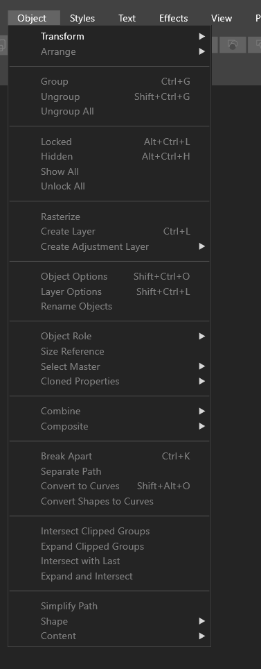Open the View menu

pos(222,18)
